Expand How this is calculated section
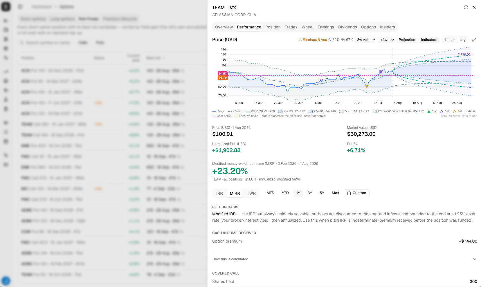481x287 pixels. coord(345,259)
